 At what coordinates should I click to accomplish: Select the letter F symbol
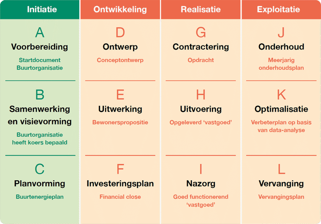coord(120,169)
